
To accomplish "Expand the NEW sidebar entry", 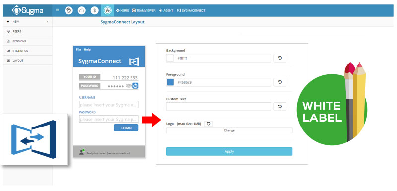I will point(16,22).
